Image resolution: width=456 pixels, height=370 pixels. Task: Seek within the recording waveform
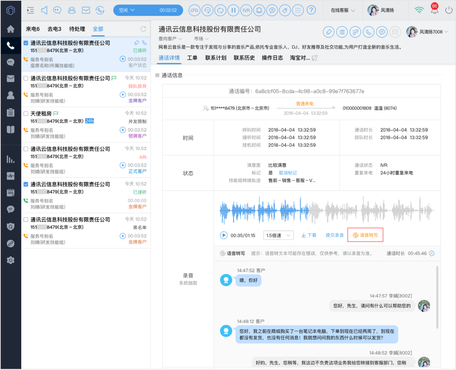point(327,210)
